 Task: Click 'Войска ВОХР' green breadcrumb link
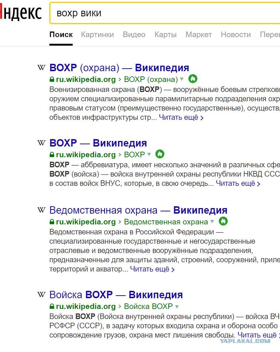(x=148, y=306)
